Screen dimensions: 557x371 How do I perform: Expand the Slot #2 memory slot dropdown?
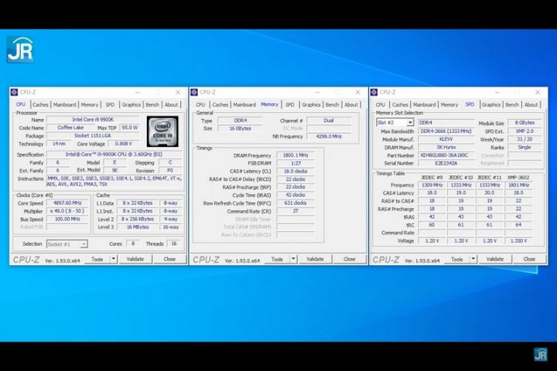410,122
